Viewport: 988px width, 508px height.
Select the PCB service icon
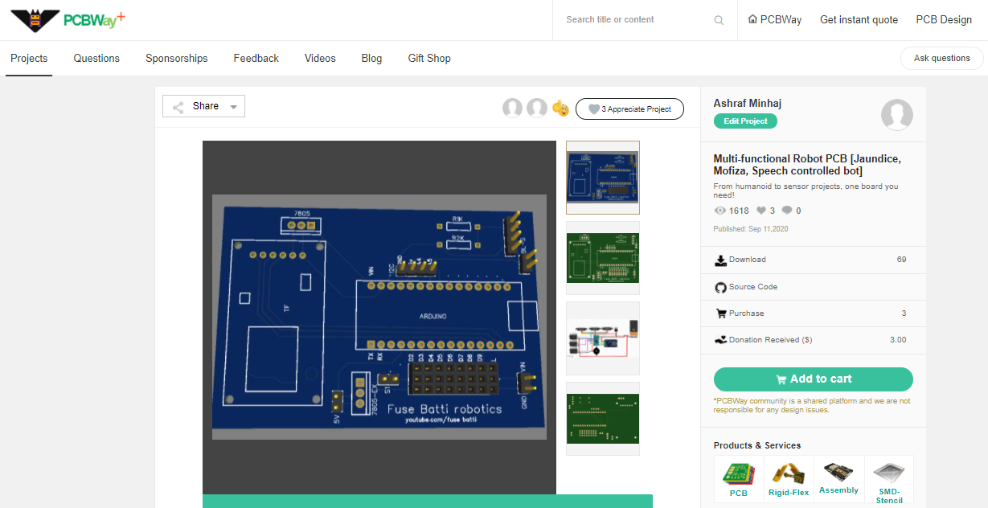click(738, 475)
